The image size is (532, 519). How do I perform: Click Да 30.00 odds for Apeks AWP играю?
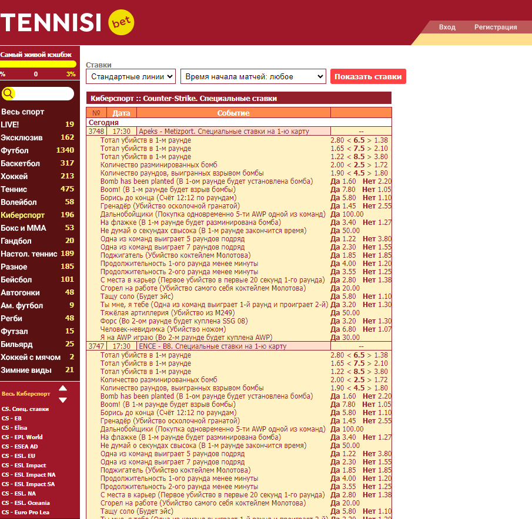coord(346,338)
